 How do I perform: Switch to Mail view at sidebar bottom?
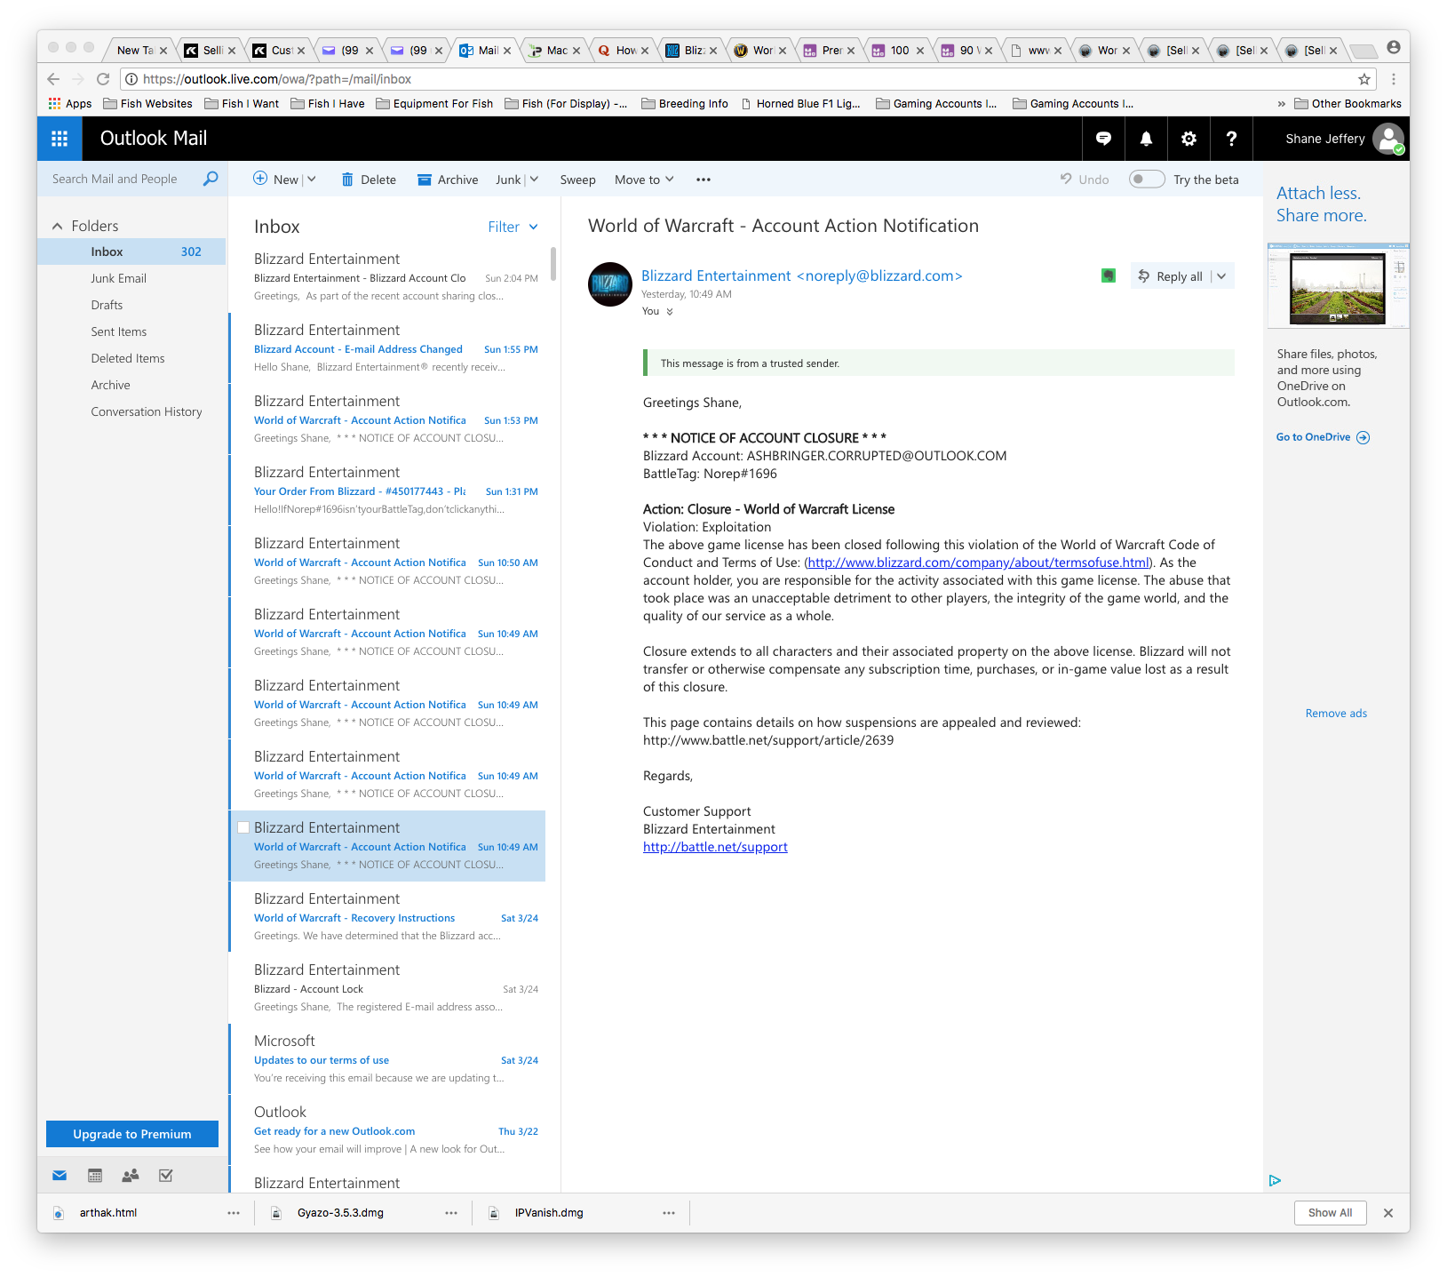60,1176
